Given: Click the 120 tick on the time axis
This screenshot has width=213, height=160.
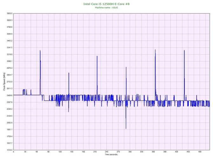Looking at the screenshot, I should tap(60, 152).
